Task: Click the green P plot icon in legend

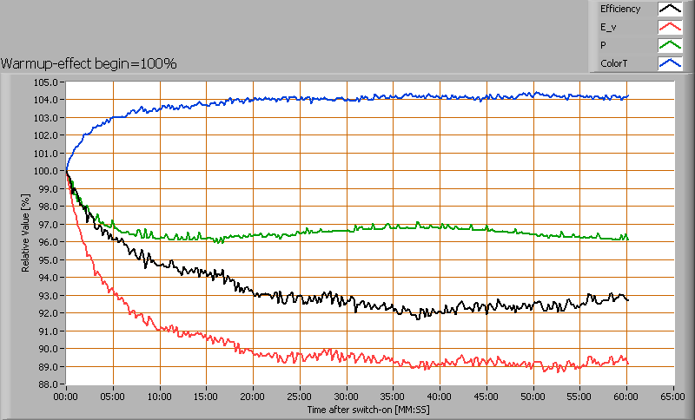Action: (669, 45)
